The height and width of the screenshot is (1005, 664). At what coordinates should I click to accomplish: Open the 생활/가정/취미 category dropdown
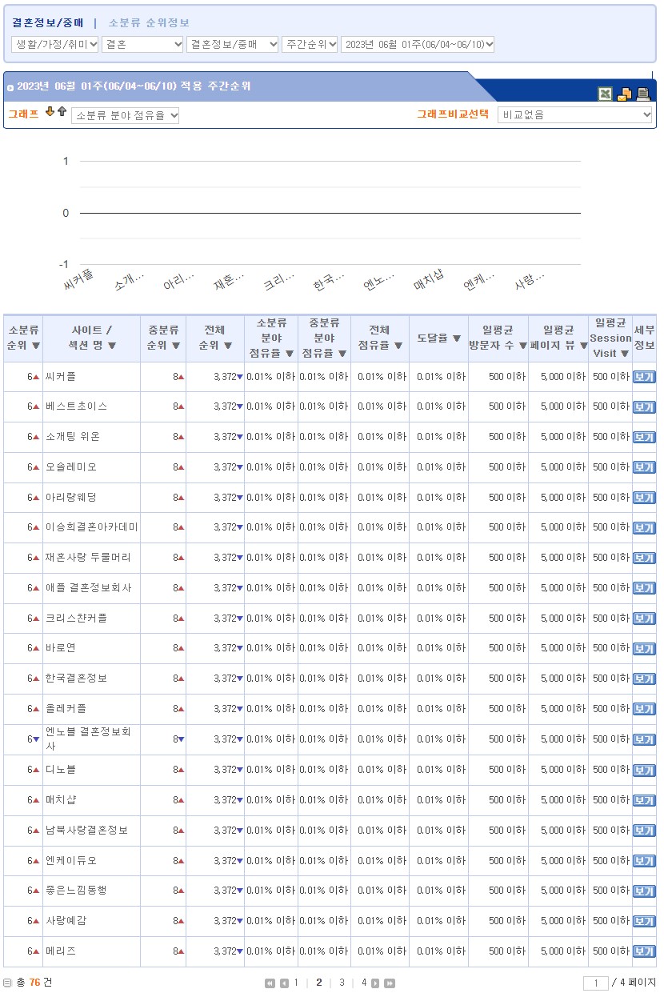pos(55,44)
